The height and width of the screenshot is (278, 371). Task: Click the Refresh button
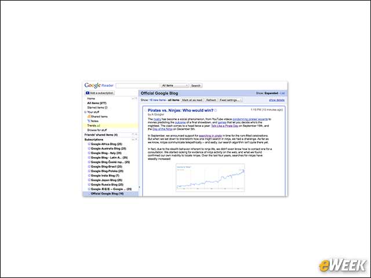point(211,100)
